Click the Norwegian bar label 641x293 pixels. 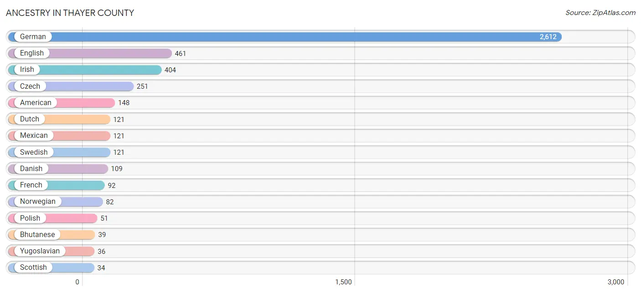point(38,202)
